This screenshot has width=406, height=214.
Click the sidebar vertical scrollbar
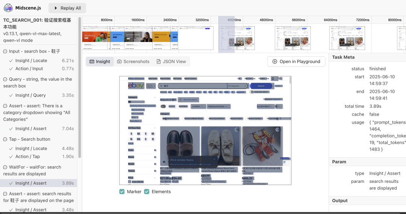pos(80,87)
